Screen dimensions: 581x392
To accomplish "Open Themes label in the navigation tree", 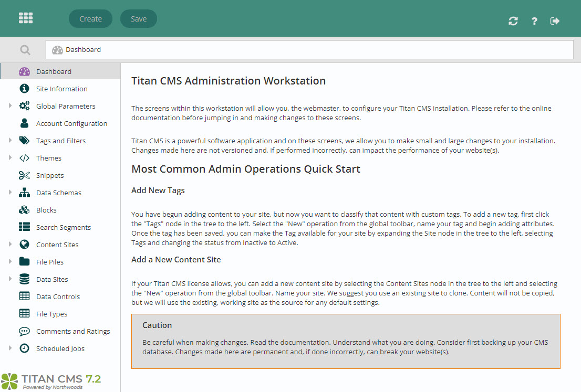I will tap(48, 158).
